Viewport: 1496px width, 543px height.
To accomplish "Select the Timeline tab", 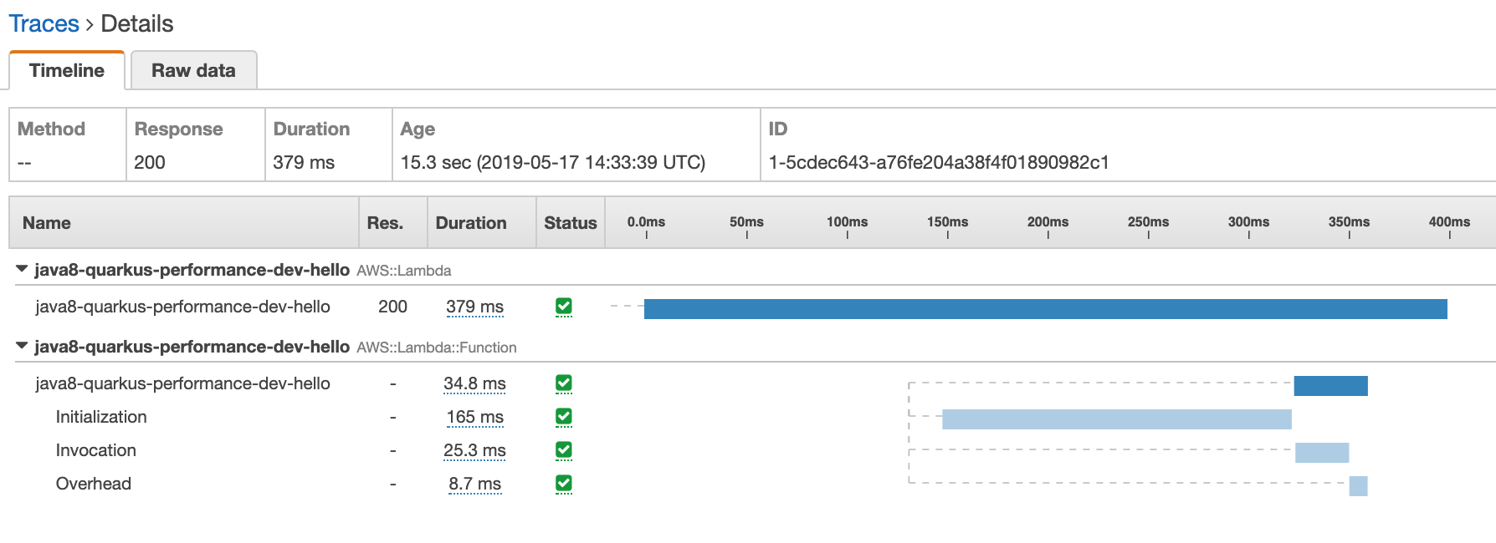I will 67,70.
